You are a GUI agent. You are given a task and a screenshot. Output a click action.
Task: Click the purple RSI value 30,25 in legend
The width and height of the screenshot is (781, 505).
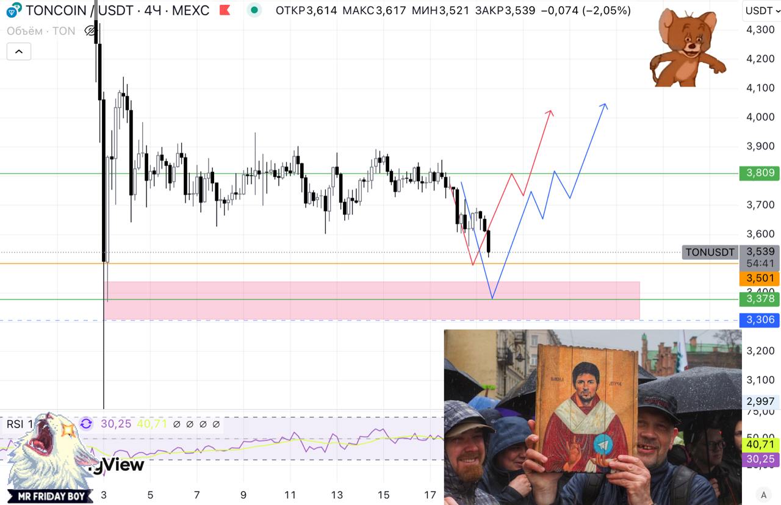click(x=116, y=423)
